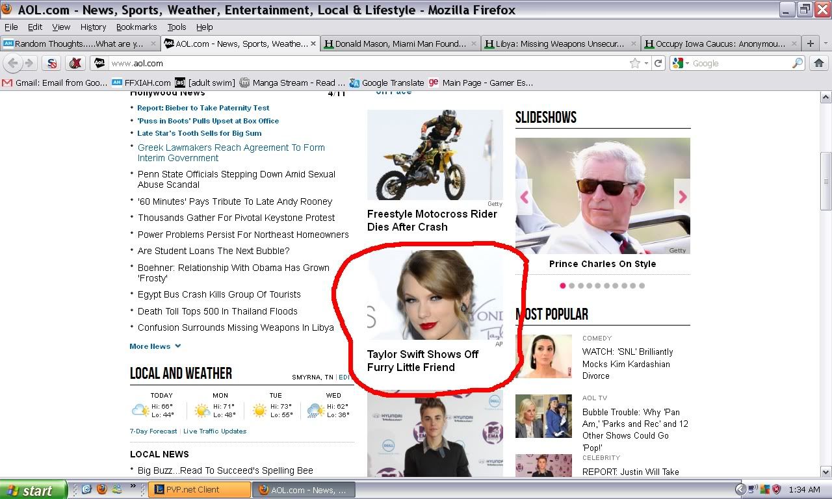Image resolution: width=832 pixels, height=499 pixels.
Task: Select the second slideshow pagination dot
Action: (571, 286)
